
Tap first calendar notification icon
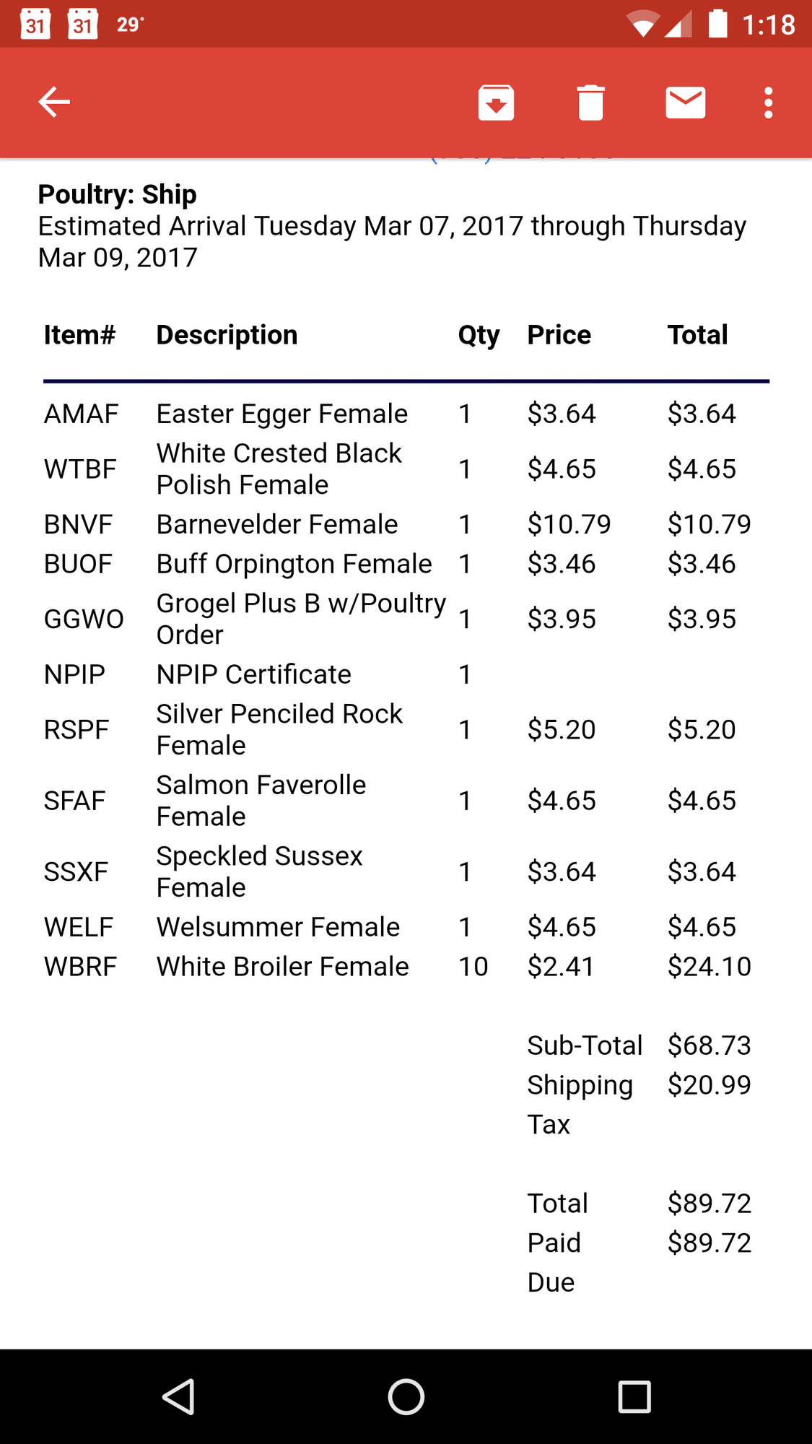tap(35, 25)
